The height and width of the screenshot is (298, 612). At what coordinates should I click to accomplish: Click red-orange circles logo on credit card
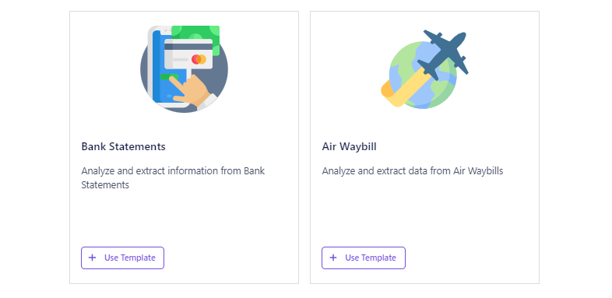coord(199,59)
